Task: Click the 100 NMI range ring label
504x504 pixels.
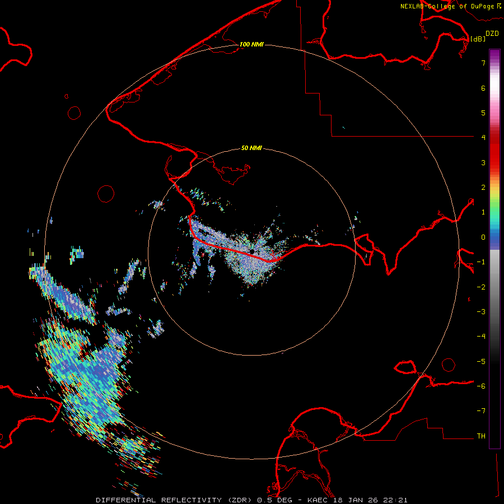Action: (251, 44)
